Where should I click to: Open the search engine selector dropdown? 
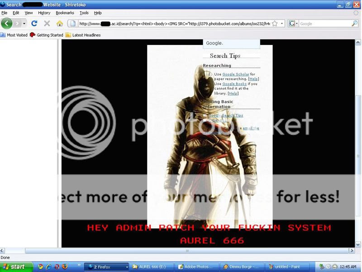pos(293,24)
